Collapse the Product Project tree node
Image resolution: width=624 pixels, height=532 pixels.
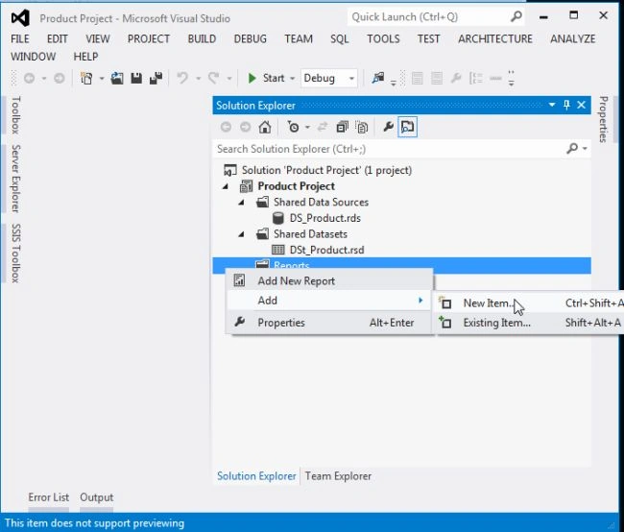click(x=226, y=186)
